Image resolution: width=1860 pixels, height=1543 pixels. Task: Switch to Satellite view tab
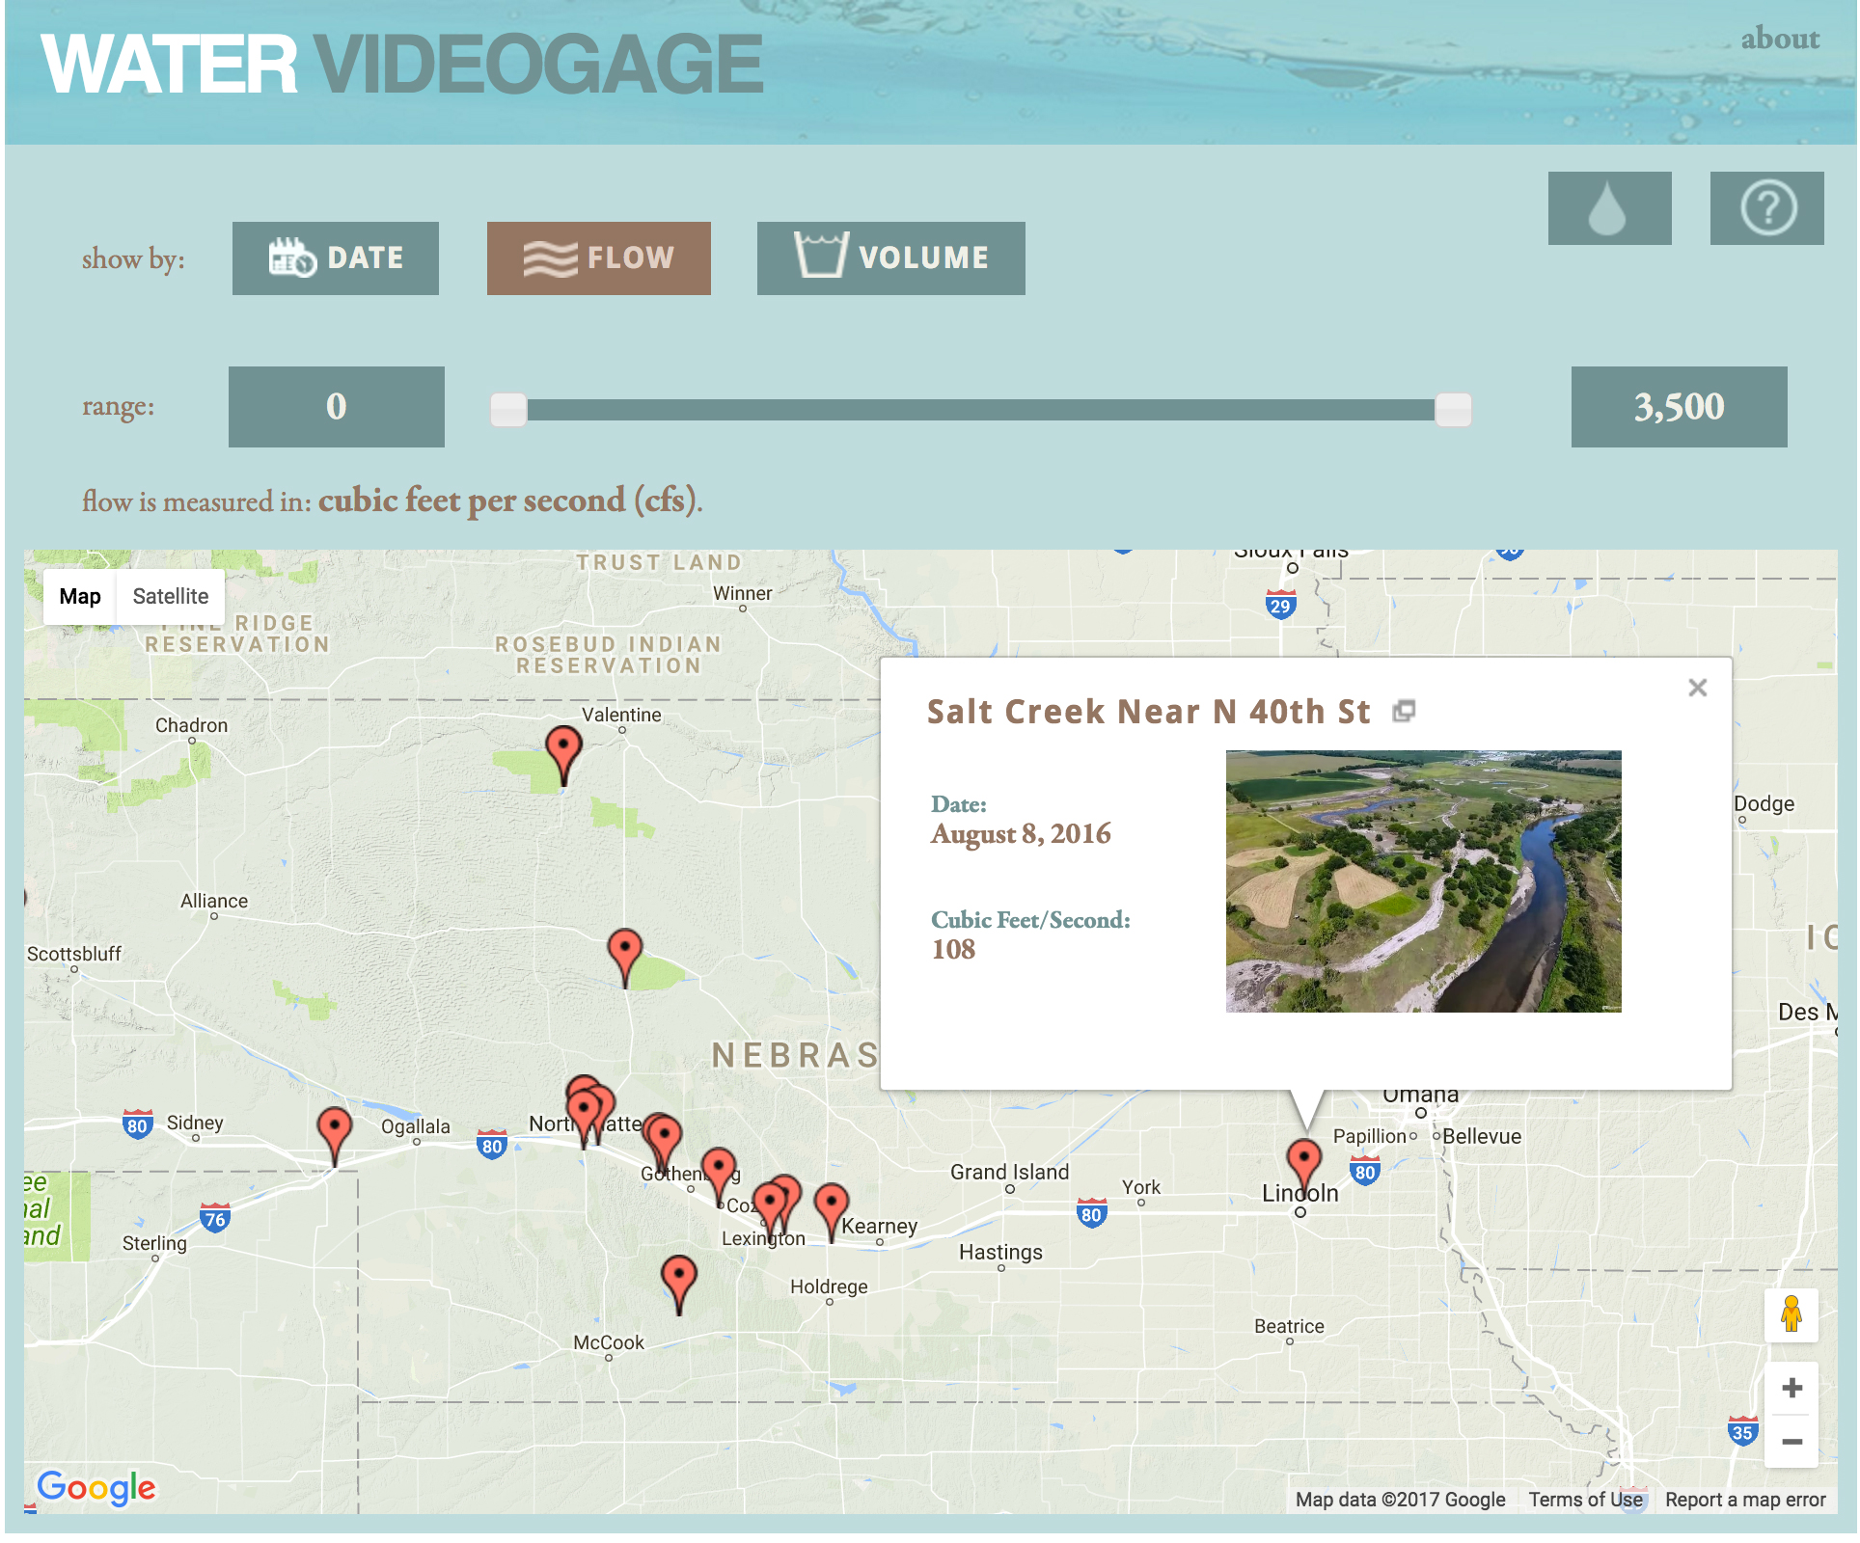pos(171,597)
